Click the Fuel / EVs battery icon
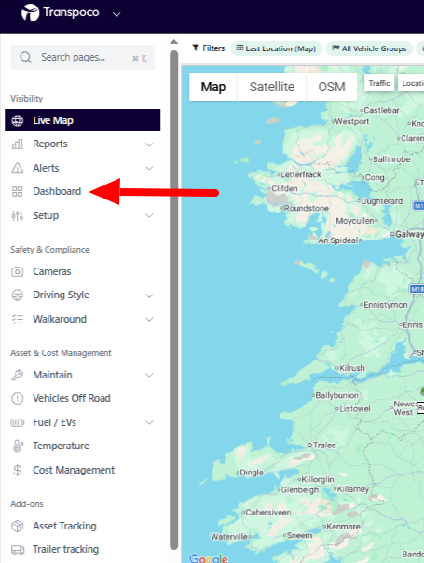 tap(17, 423)
